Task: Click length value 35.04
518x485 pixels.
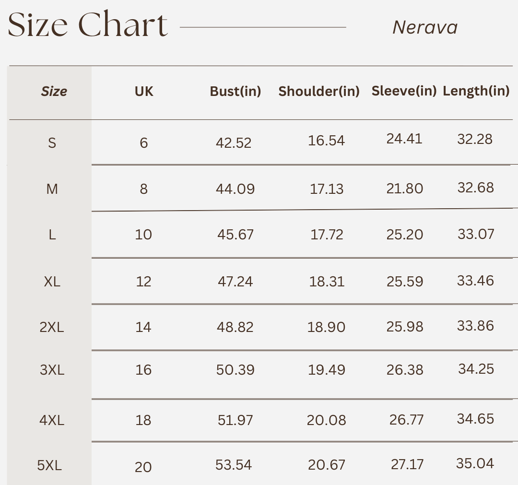Action: [x=475, y=463]
